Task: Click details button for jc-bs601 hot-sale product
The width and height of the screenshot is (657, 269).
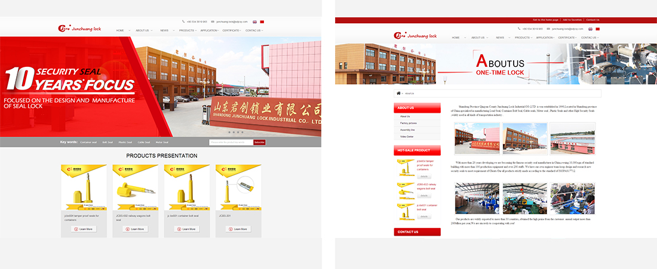Action: (424, 217)
